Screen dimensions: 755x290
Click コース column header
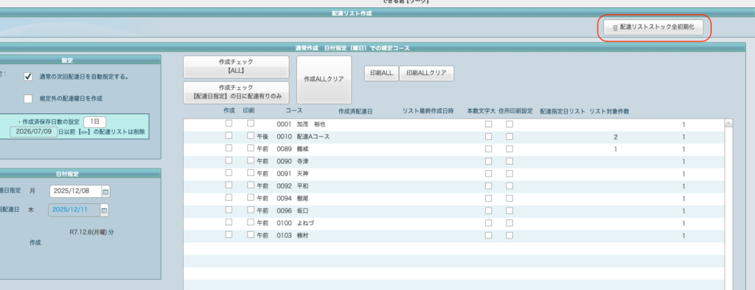click(293, 111)
